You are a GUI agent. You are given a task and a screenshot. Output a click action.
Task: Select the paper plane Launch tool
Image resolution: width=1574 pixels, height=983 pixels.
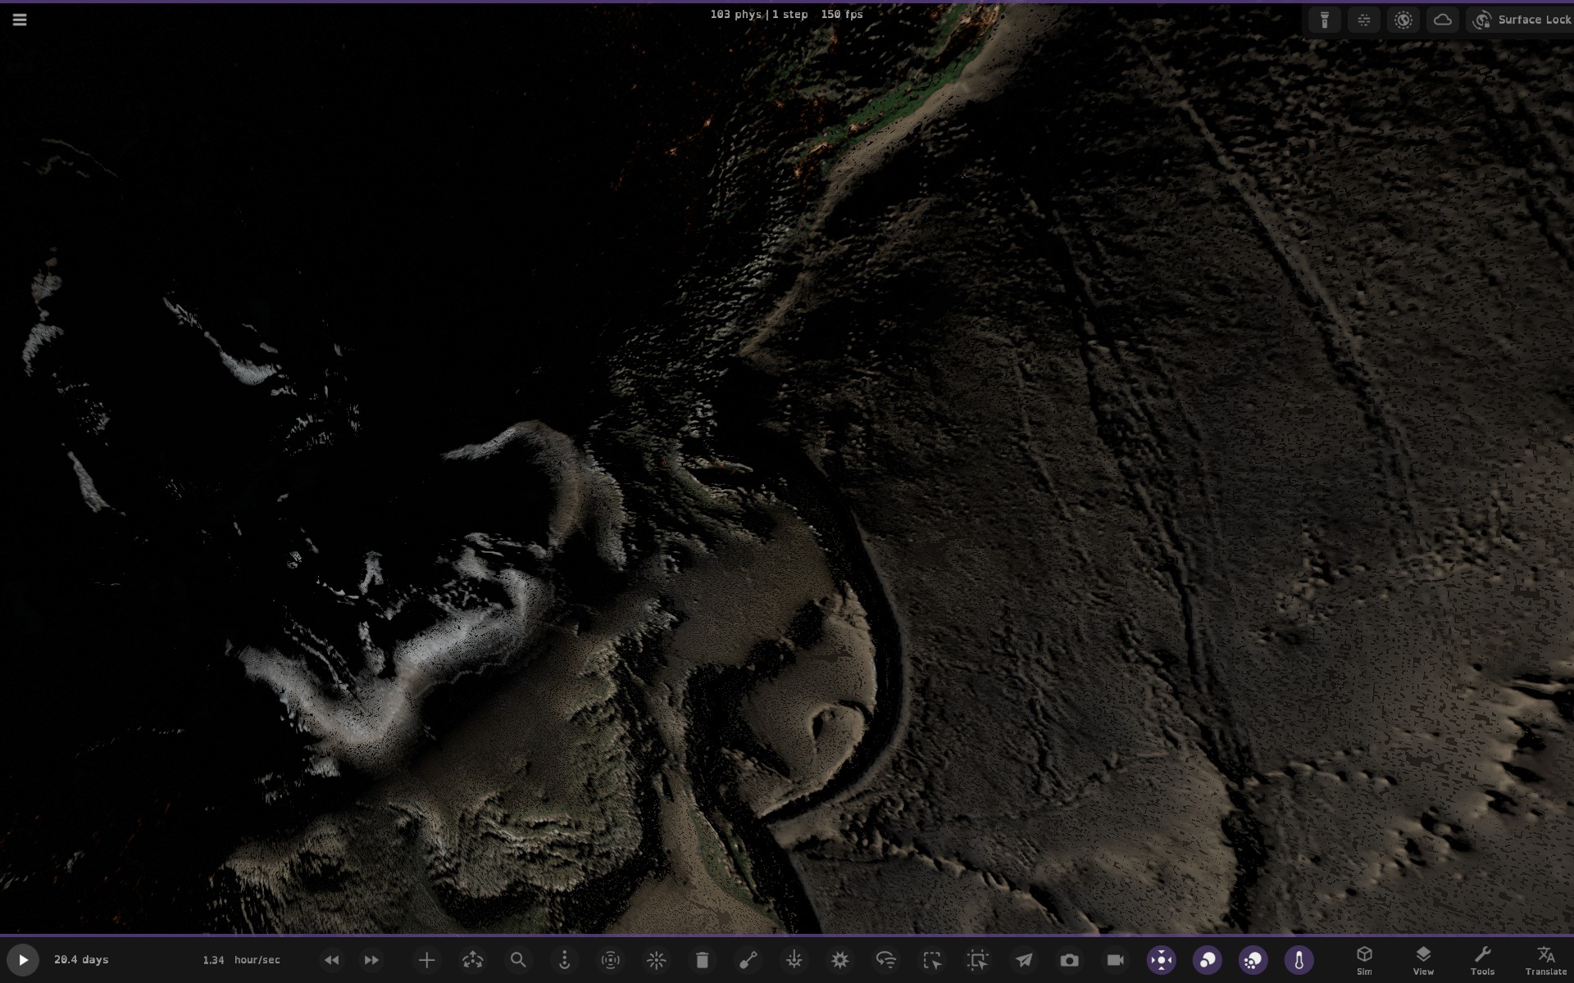click(x=1024, y=960)
